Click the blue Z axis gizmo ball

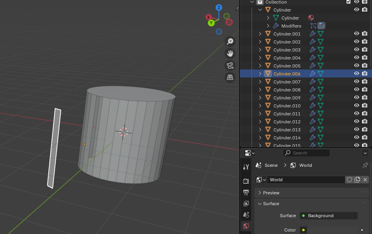coord(219,8)
